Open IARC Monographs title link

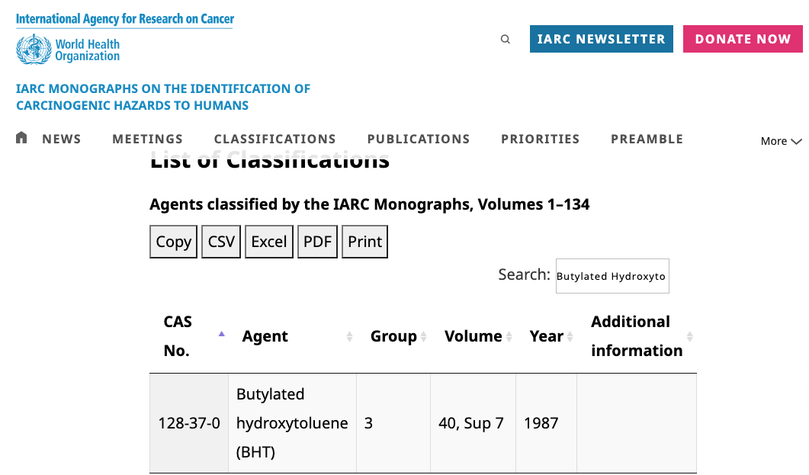click(x=163, y=97)
